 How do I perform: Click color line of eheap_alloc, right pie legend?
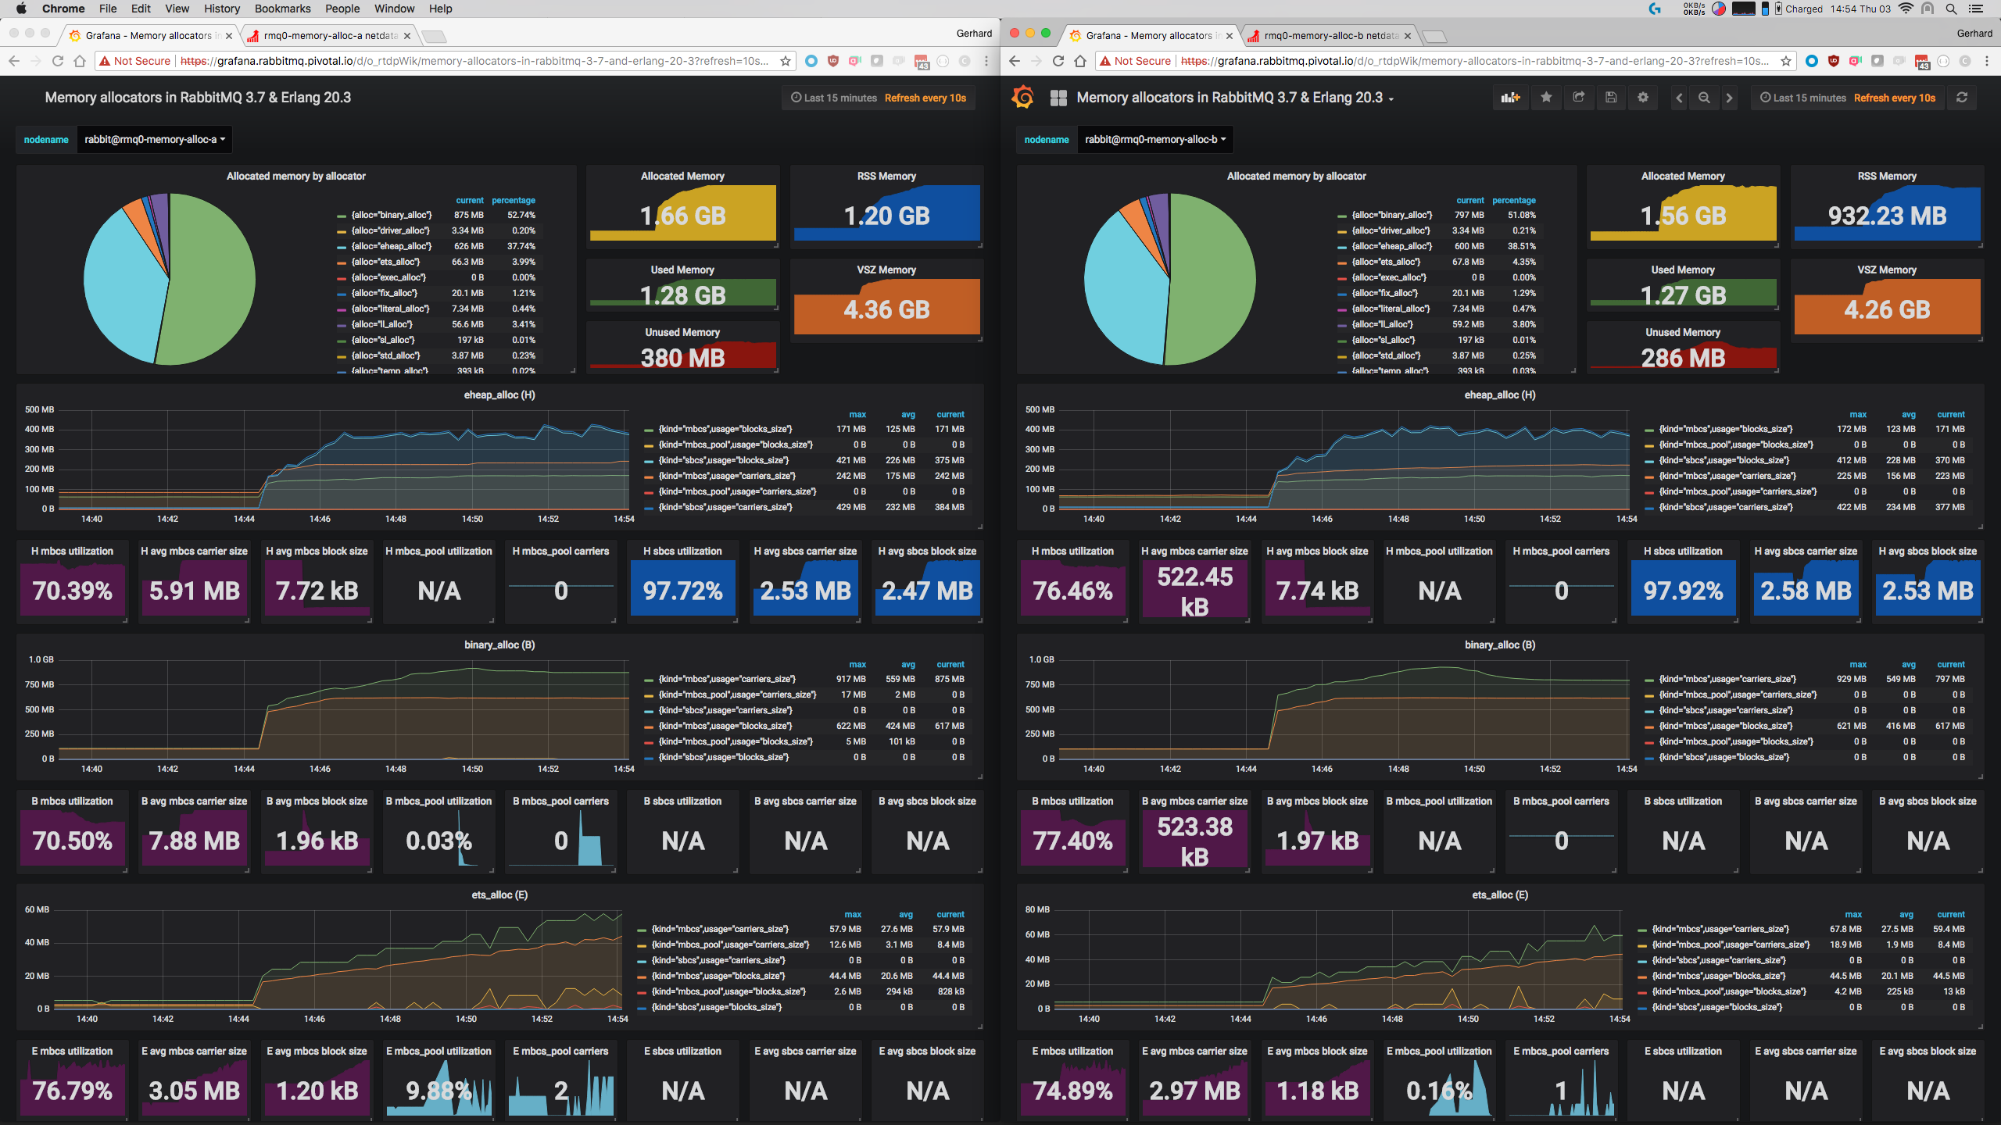pyautogui.click(x=1342, y=247)
